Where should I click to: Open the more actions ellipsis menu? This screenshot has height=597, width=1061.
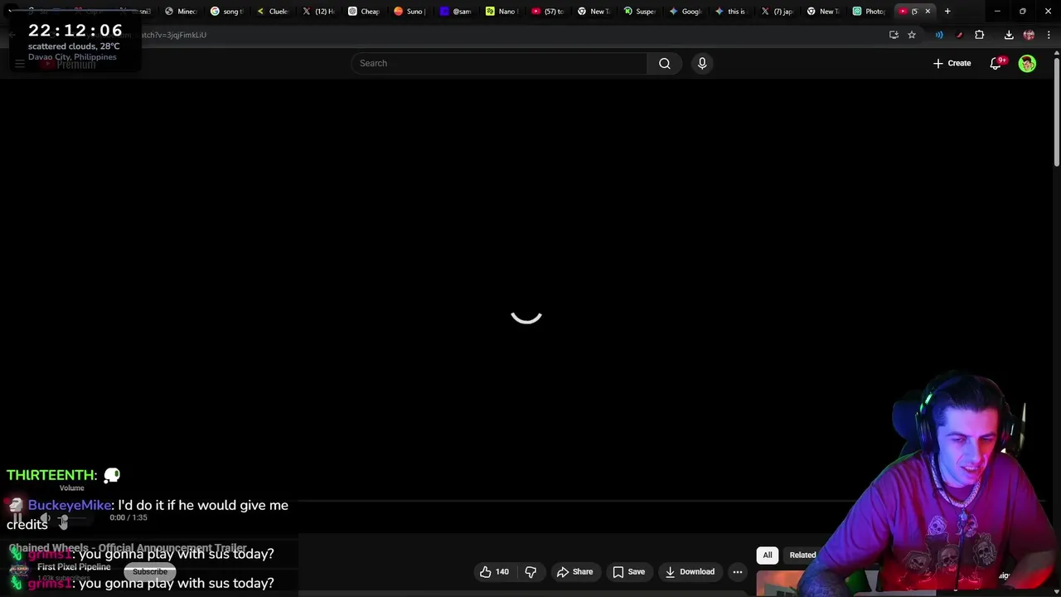738,571
